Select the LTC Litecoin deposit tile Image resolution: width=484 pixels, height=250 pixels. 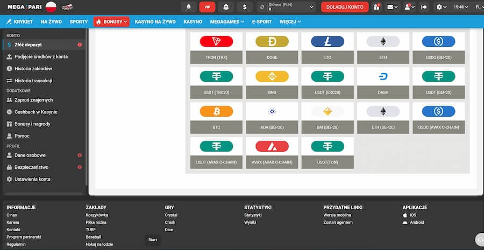[328, 48]
